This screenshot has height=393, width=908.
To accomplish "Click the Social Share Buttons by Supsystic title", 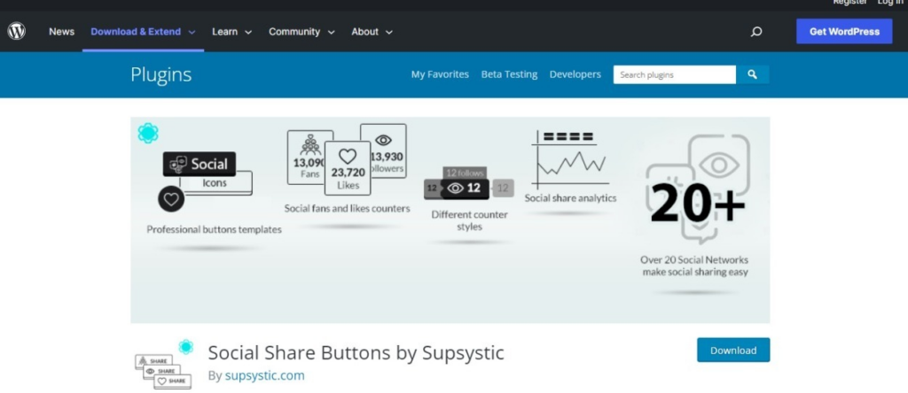I will click(x=356, y=352).
